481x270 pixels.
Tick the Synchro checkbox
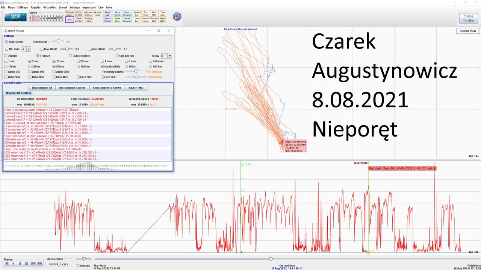pos(77,266)
